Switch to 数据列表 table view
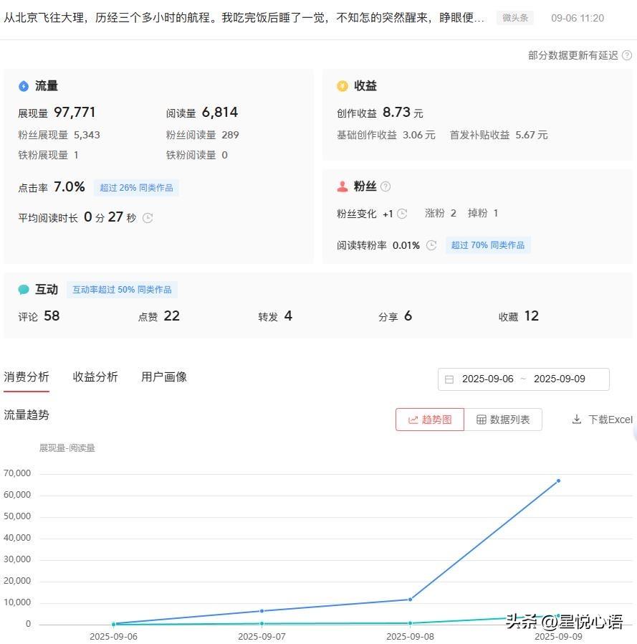Viewport: 637px width, 644px height. tap(503, 420)
